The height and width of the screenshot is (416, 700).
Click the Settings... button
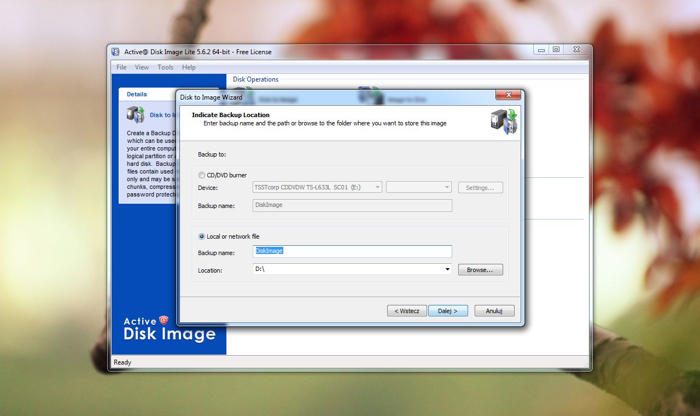(x=480, y=187)
